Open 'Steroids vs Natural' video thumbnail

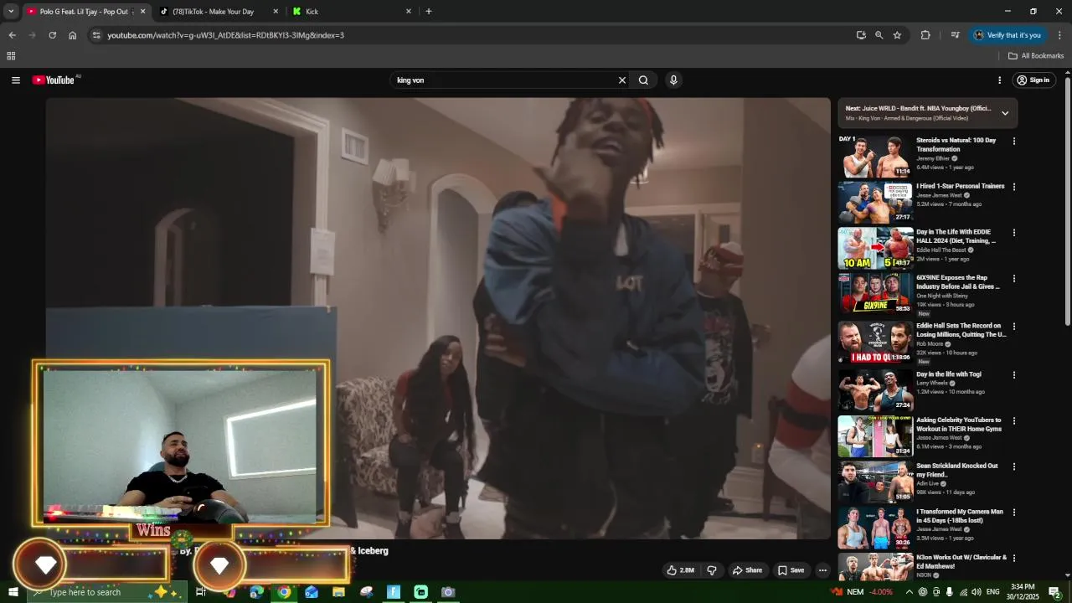[875, 157]
